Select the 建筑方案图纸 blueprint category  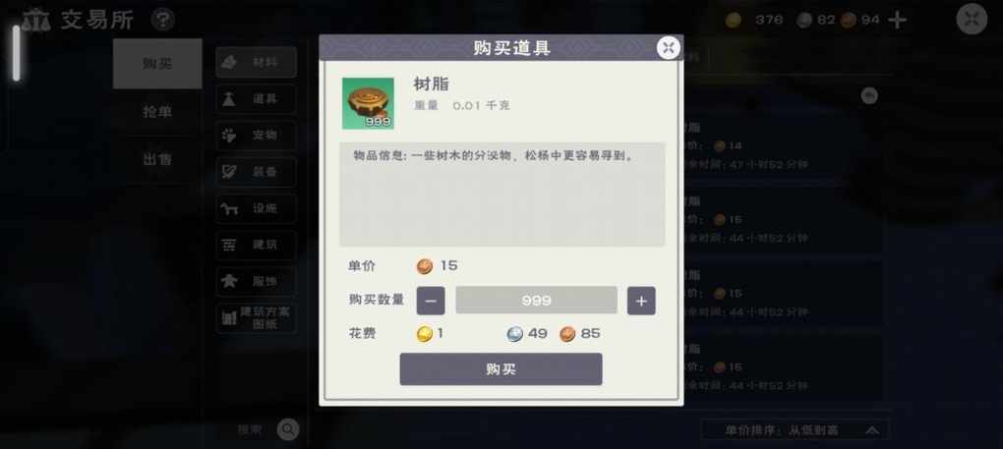pyautogui.click(x=256, y=317)
